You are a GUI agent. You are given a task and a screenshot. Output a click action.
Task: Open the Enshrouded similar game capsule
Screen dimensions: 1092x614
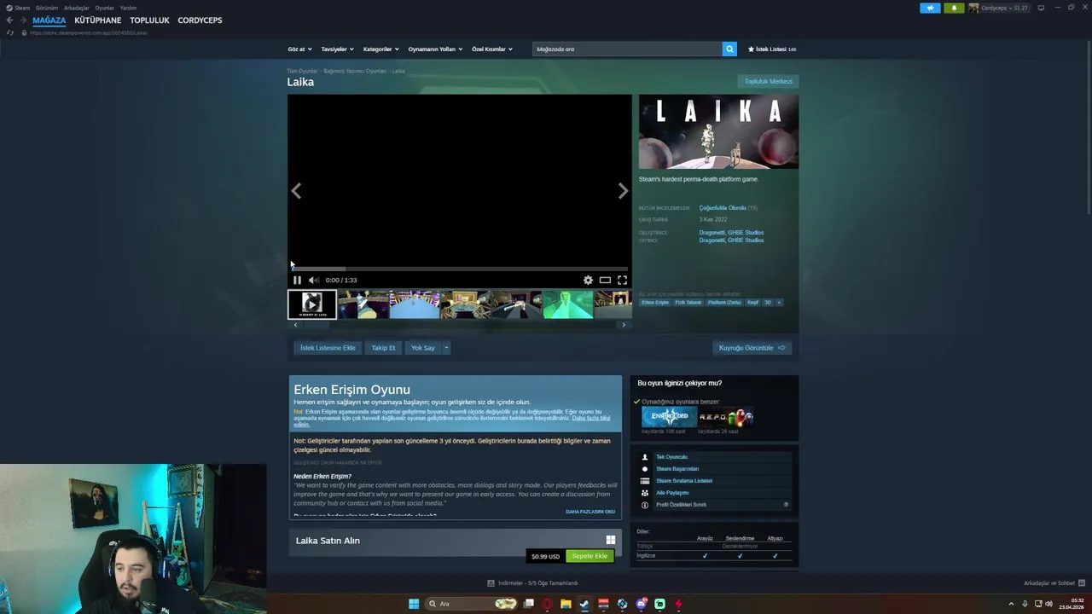point(670,416)
